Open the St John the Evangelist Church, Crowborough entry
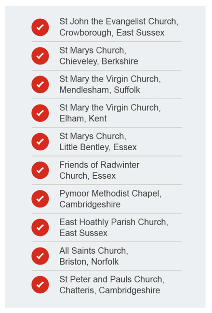The width and height of the screenshot is (212, 313). 119,27
